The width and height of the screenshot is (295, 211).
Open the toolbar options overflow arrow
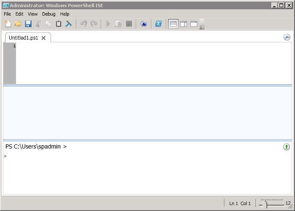point(202,24)
